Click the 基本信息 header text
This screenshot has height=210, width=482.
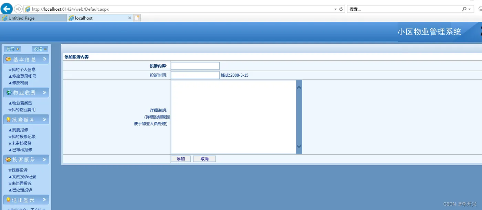24,59
